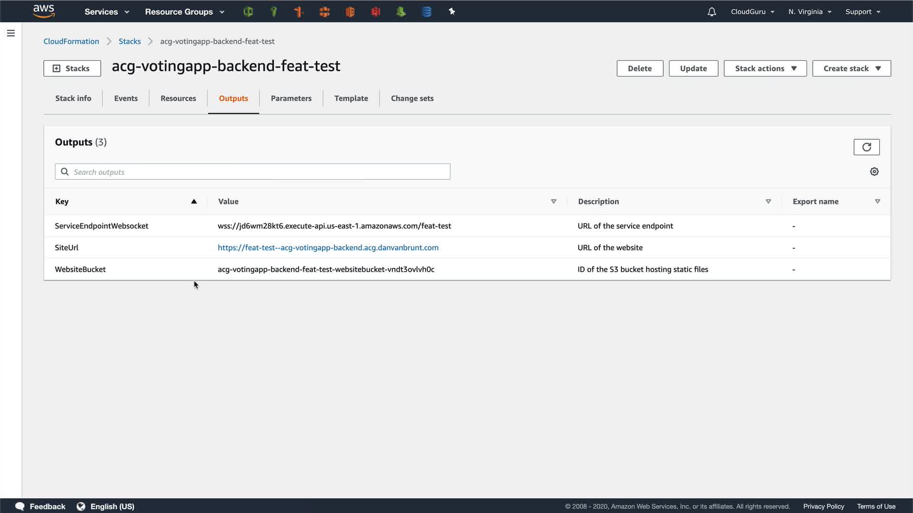913x513 pixels.
Task: Open the SiteUrl website link
Action: tap(328, 247)
